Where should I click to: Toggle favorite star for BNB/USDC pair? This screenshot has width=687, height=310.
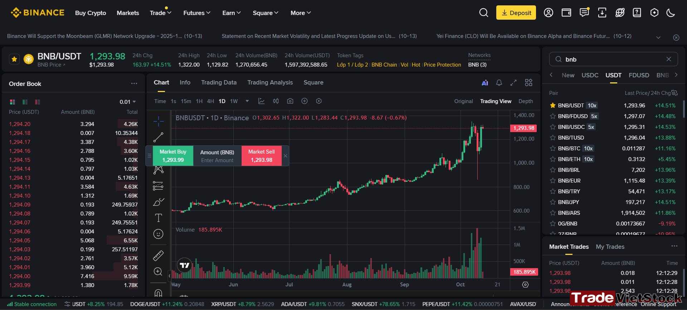552,127
